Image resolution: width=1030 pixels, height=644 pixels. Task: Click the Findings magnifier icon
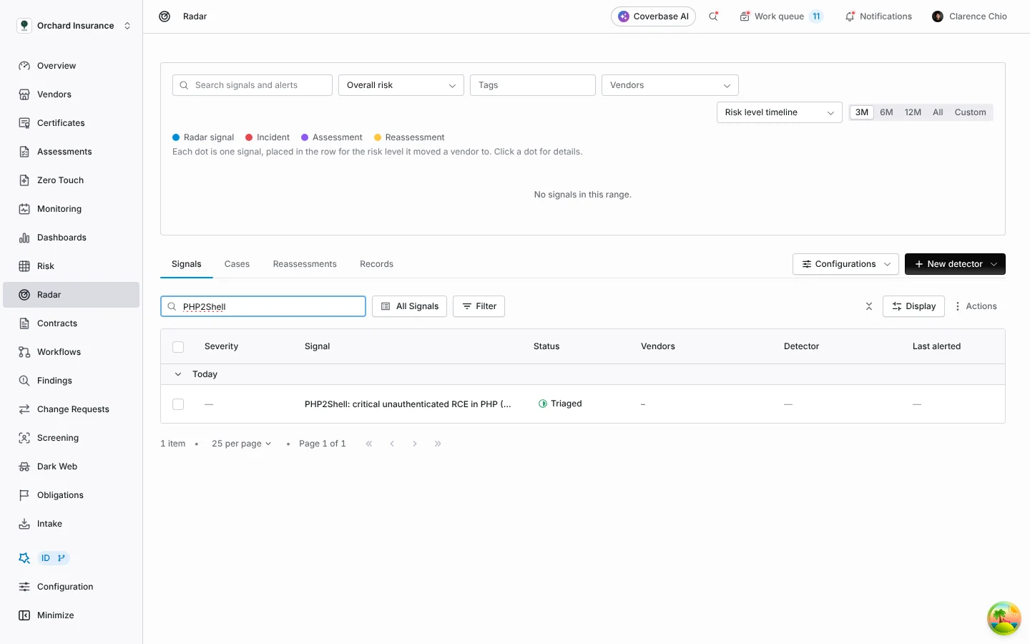(x=24, y=381)
